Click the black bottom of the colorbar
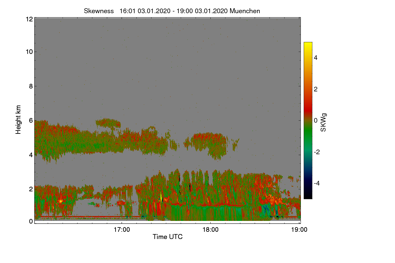The width and height of the screenshot is (395, 263). (x=308, y=196)
